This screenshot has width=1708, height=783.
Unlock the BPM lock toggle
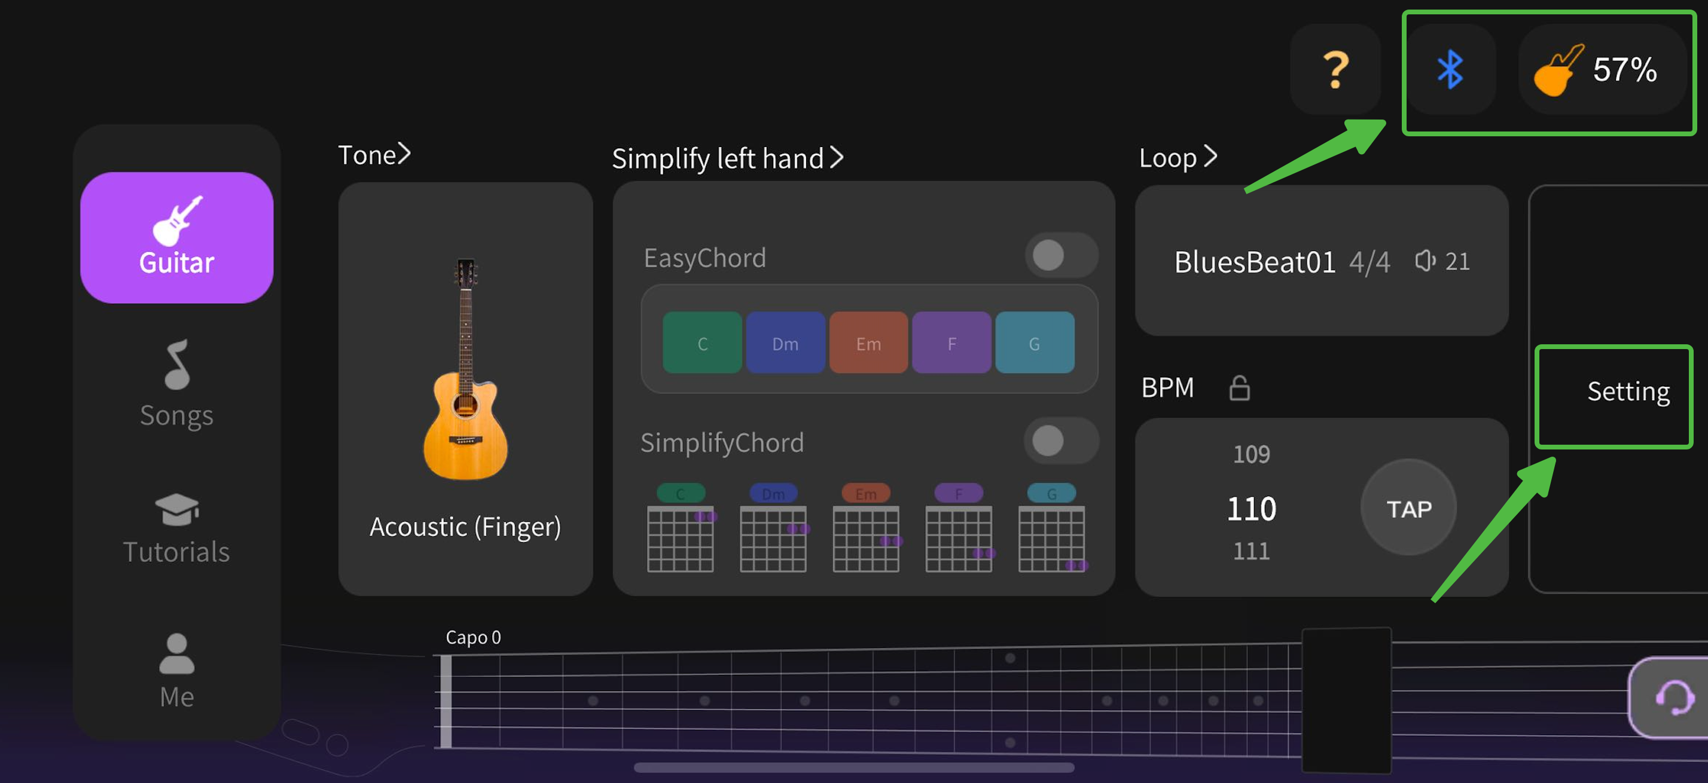point(1239,388)
